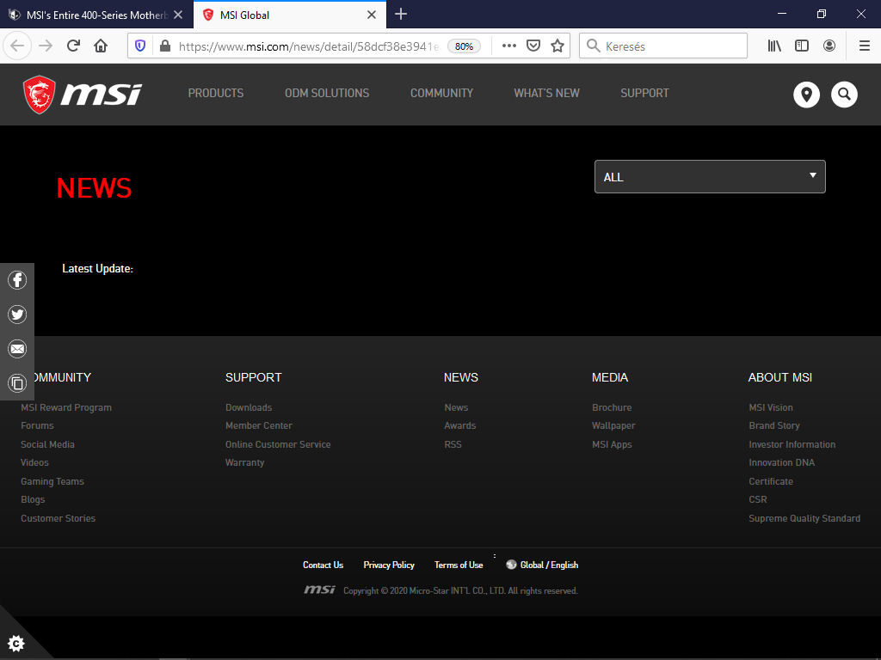881x660 pixels.
Task: Reload the page in Firefox
Action: click(x=73, y=46)
